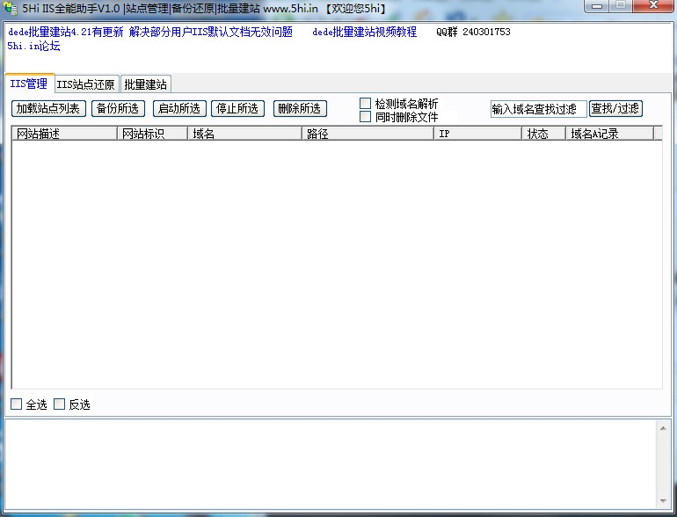Sort by 路径 column header
The height and width of the screenshot is (517, 677).
368,134
